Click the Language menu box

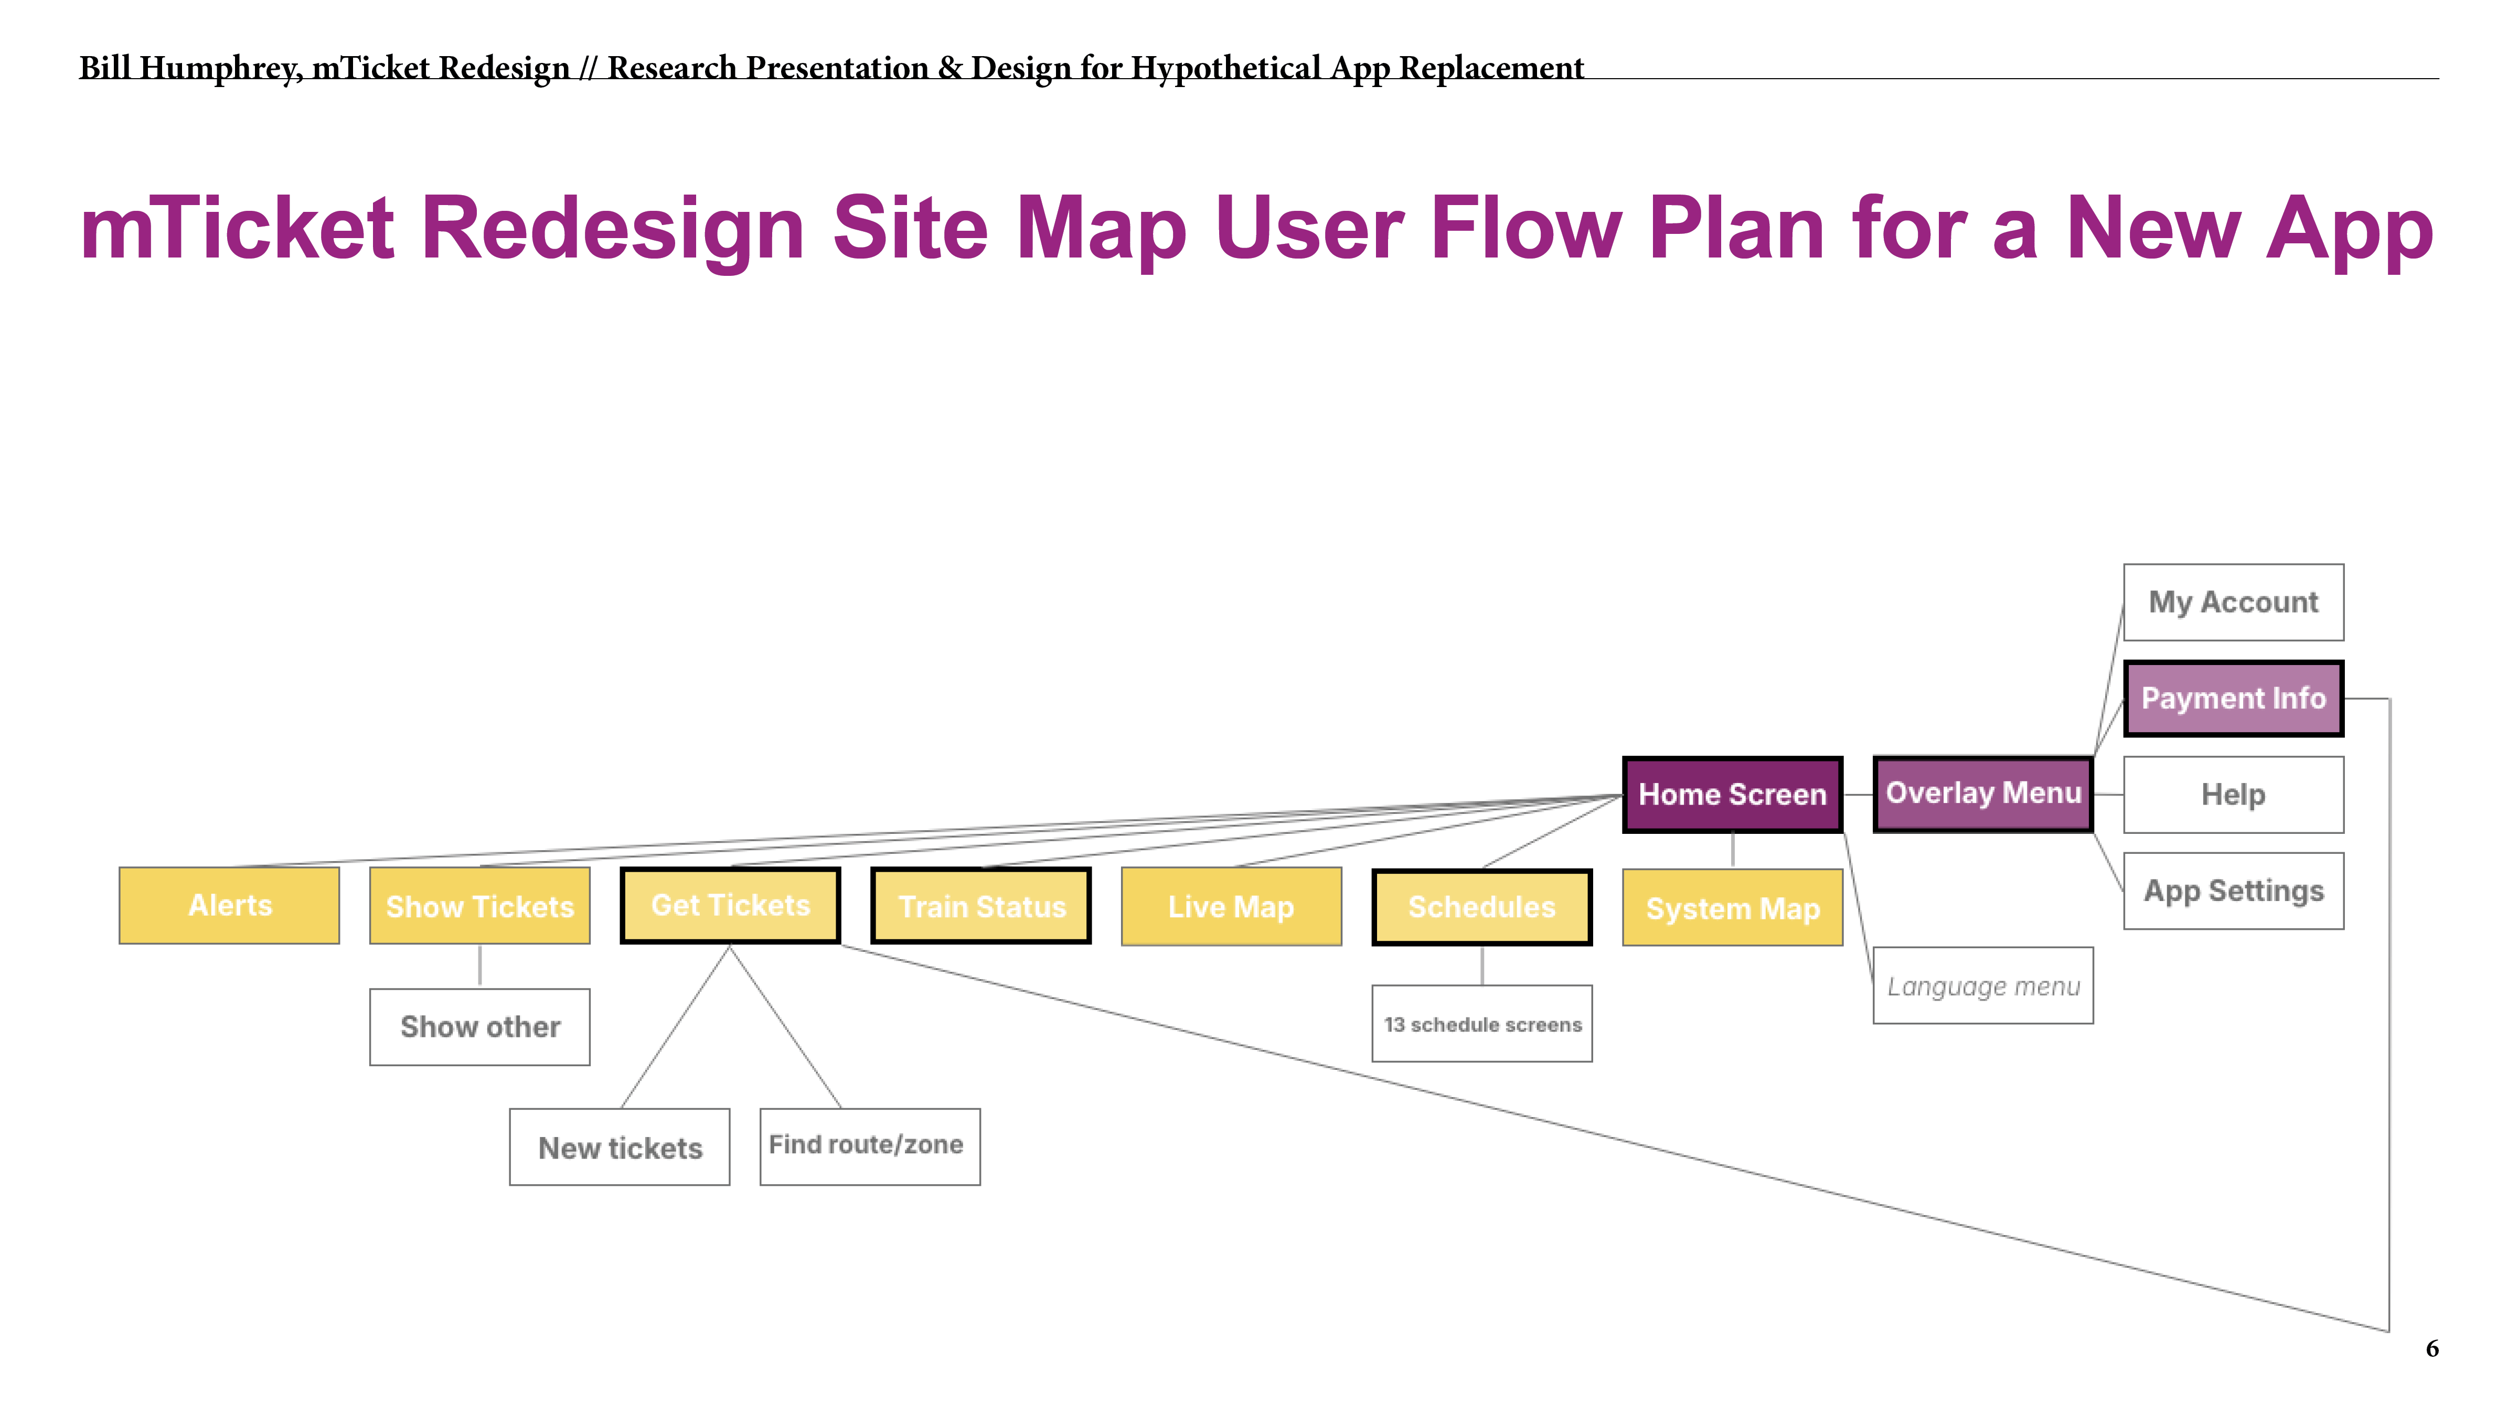[x=1983, y=985]
